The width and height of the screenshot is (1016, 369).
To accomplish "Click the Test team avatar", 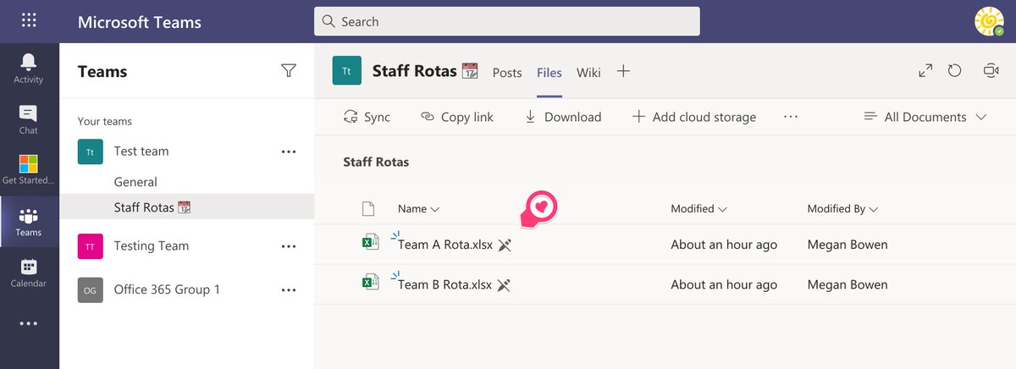I will click(x=91, y=151).
